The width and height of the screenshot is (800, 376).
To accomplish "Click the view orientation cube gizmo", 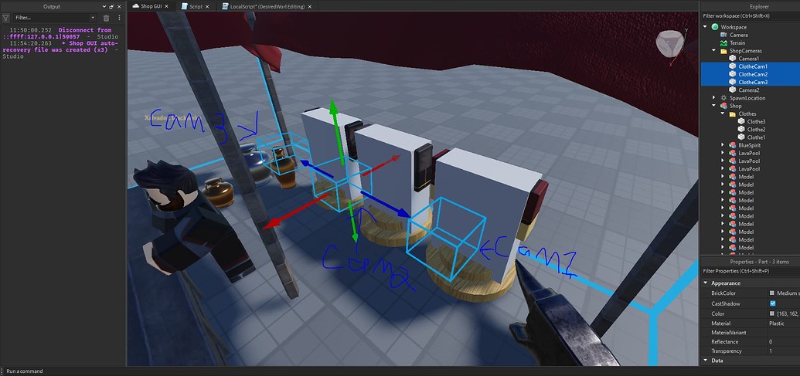I will coord(668,43).
